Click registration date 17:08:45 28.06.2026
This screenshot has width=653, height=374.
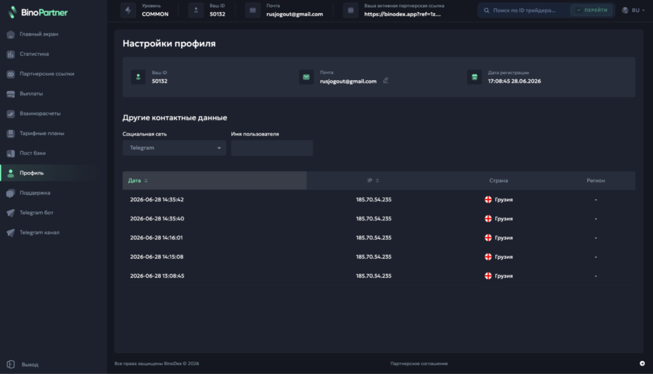point(515,81)
